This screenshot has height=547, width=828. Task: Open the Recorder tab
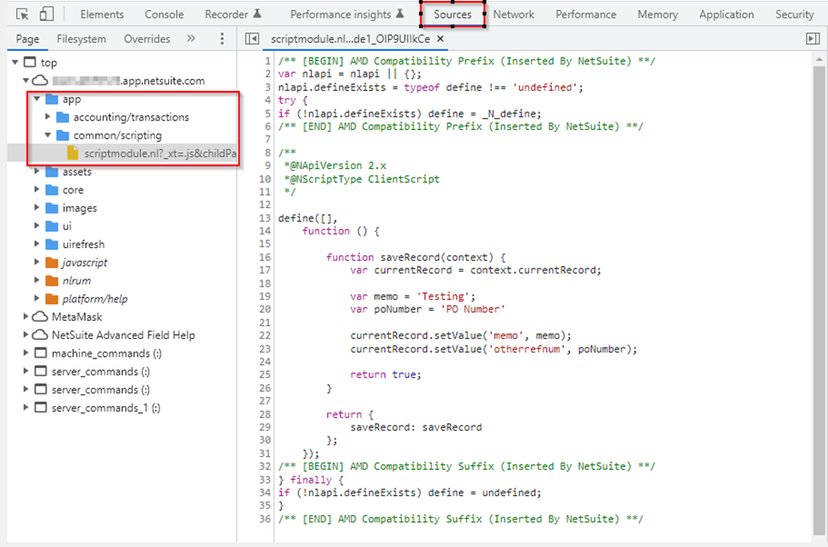[x=233, y=14]
